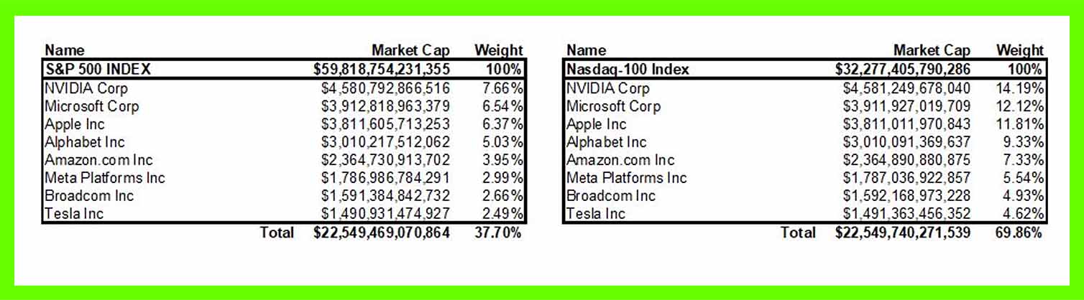Click the S&P 500 total market cap $59,818,754,231,355
Viewport: 1084px width, 300px height.
(382, 70)
